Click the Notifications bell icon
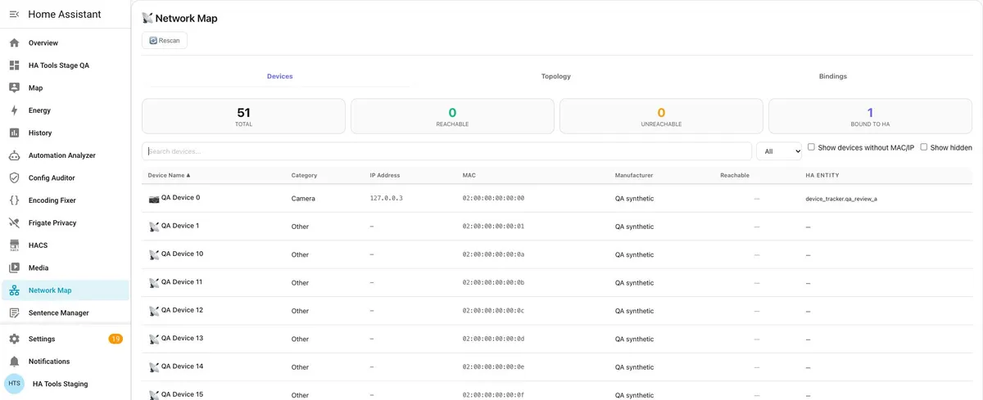 click(x=14, y=362)
